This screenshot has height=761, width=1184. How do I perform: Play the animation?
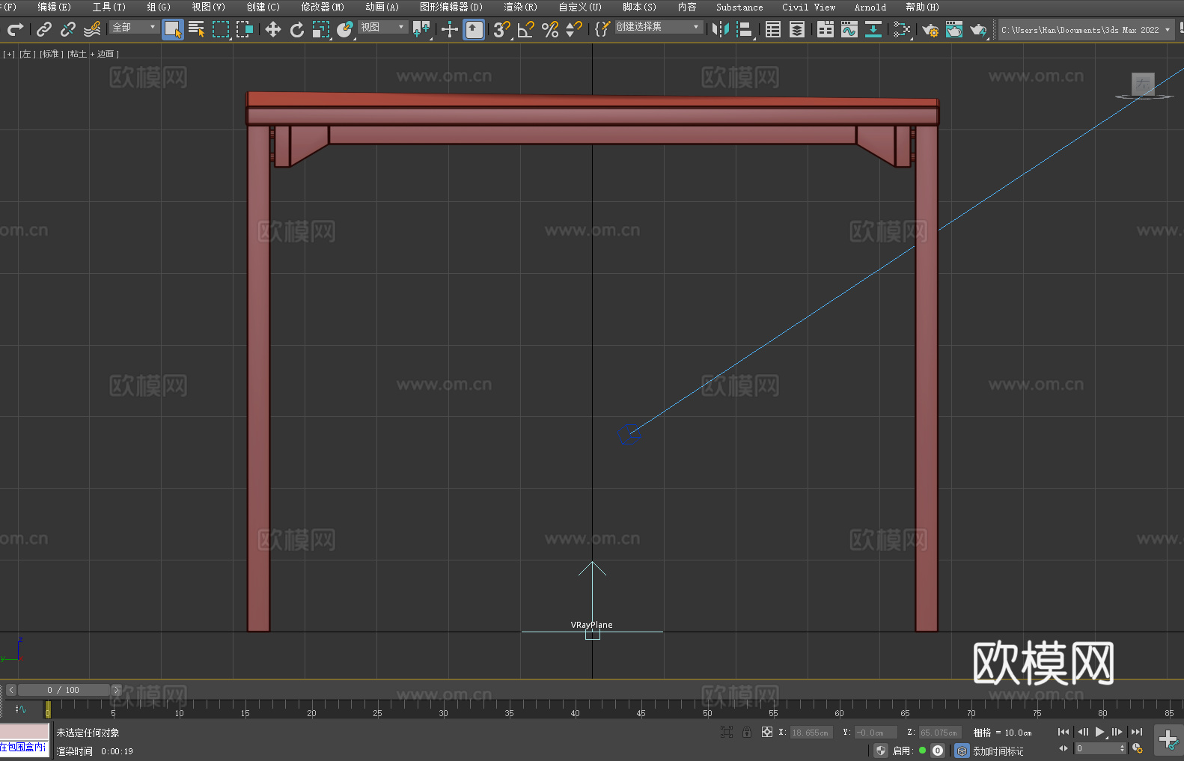click(1099, 732)
